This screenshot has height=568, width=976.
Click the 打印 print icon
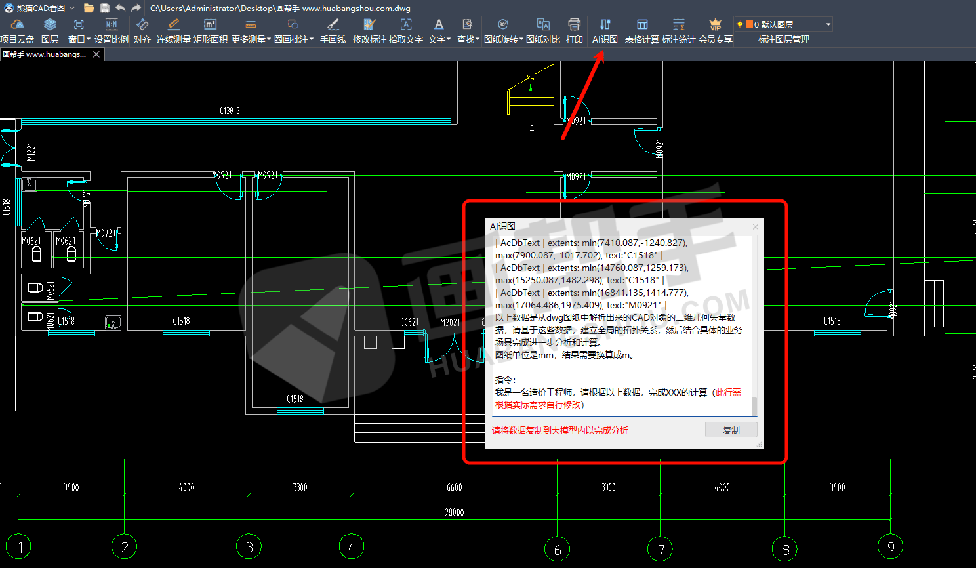click(x=574, y=31)
